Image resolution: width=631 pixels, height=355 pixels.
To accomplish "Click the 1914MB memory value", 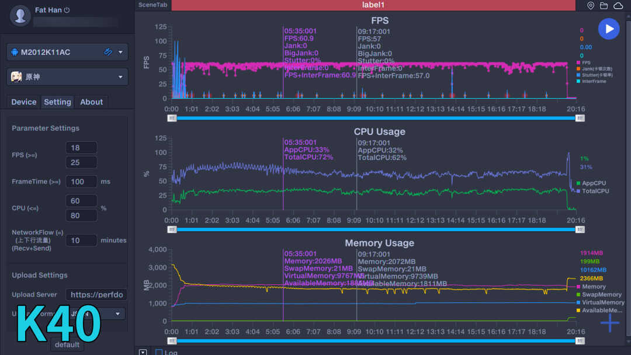I will tap(591, 253).
